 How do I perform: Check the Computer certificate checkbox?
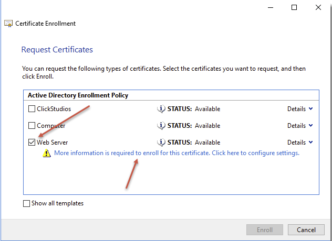(32, 125)
